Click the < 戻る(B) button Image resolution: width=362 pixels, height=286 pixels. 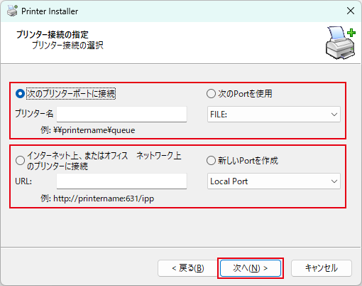(188, 268)
